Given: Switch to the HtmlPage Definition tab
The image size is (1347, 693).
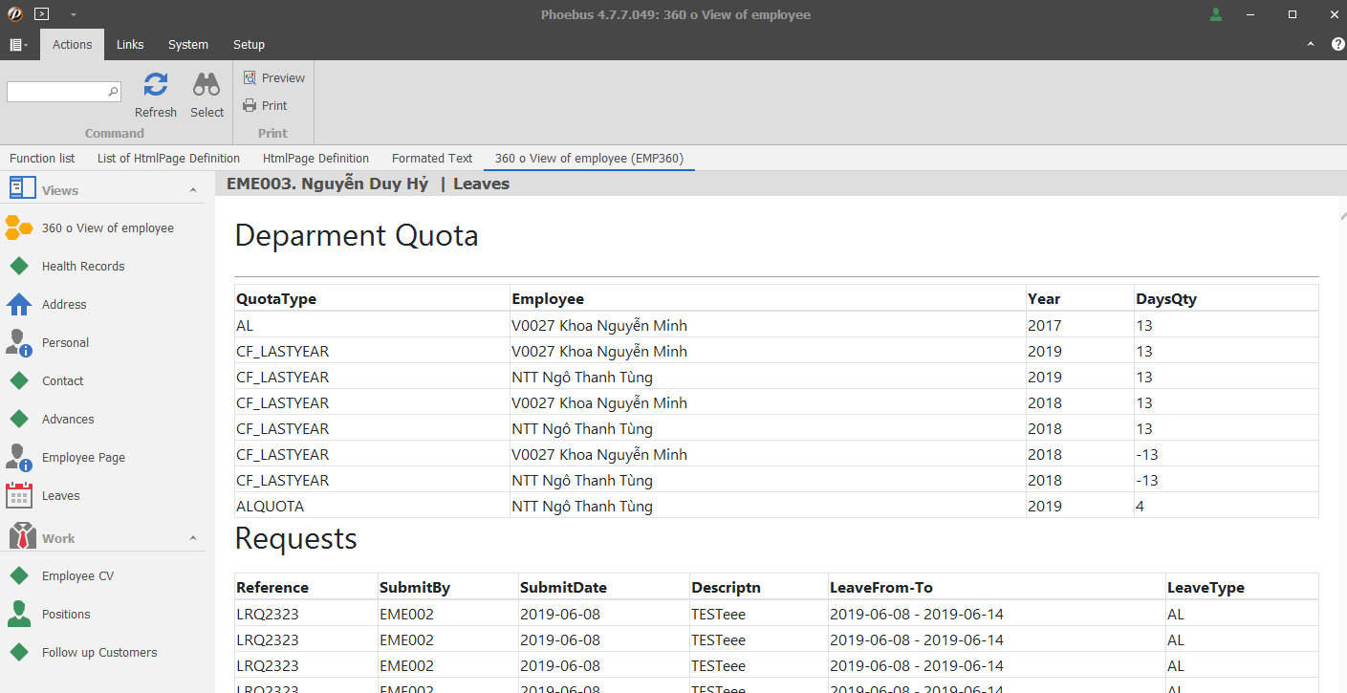Looking at the screenshot, I should (x=315, y=159).
